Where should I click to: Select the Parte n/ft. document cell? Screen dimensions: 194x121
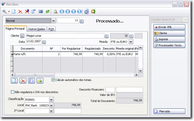28,54
